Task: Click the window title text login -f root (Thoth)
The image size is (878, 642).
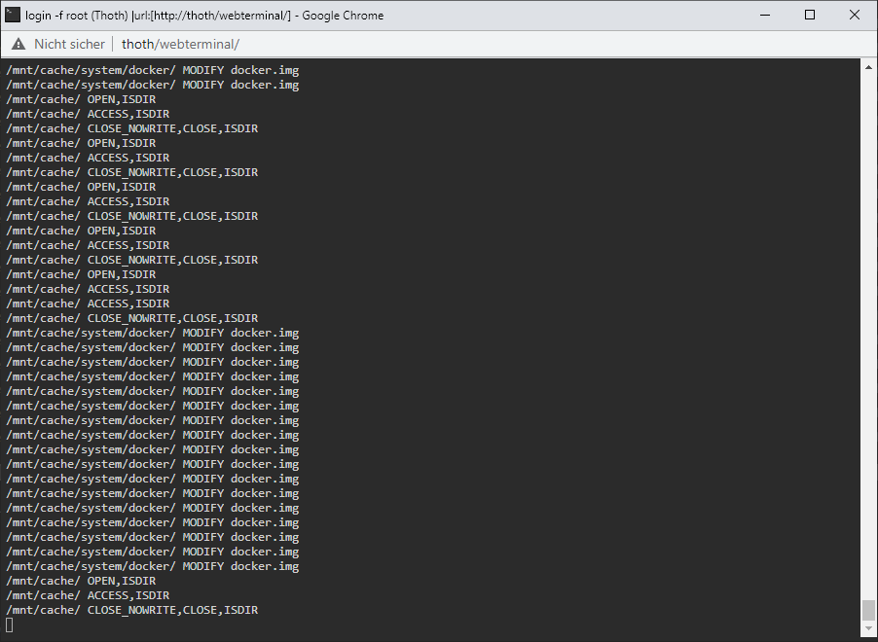Action: click(x=77, y=16)
